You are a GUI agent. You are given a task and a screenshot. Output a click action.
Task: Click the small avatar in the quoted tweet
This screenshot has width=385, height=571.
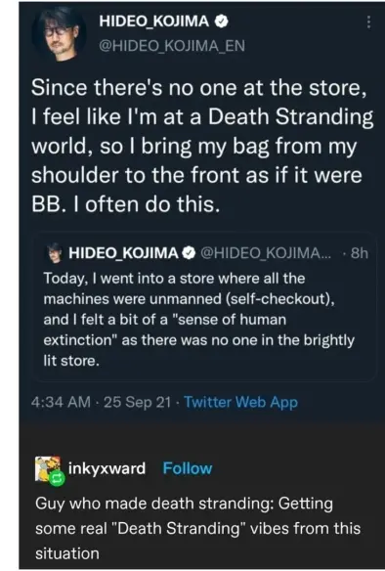pyautogui.click(x=54, y=252)
